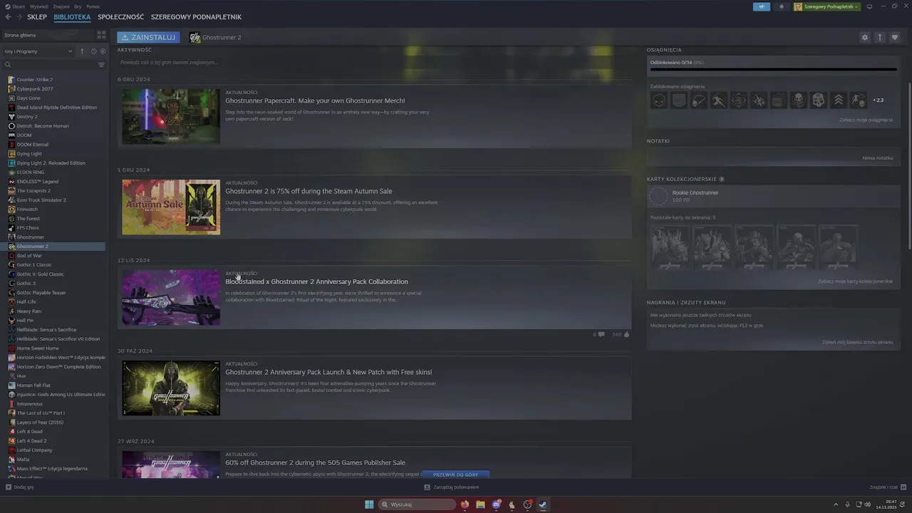Image resolution: width=912 pixels, height=513 pixels.
Task: Open the game settings gear icon
Action: pyautogui.click(x=865, y=37)
